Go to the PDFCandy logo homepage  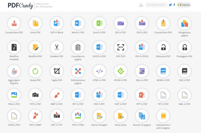pyautogui.click(x=20, y=6)
